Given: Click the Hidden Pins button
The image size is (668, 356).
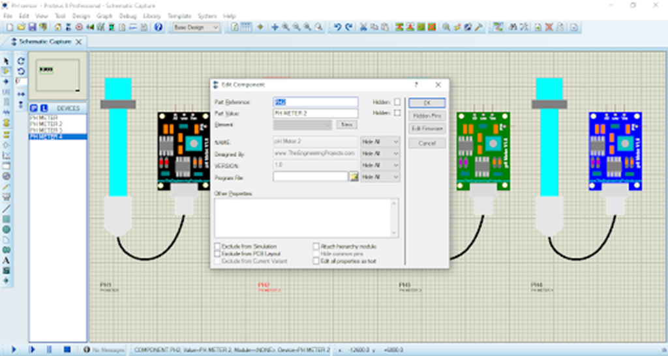Looking at the screenshot, I should 427,115.
